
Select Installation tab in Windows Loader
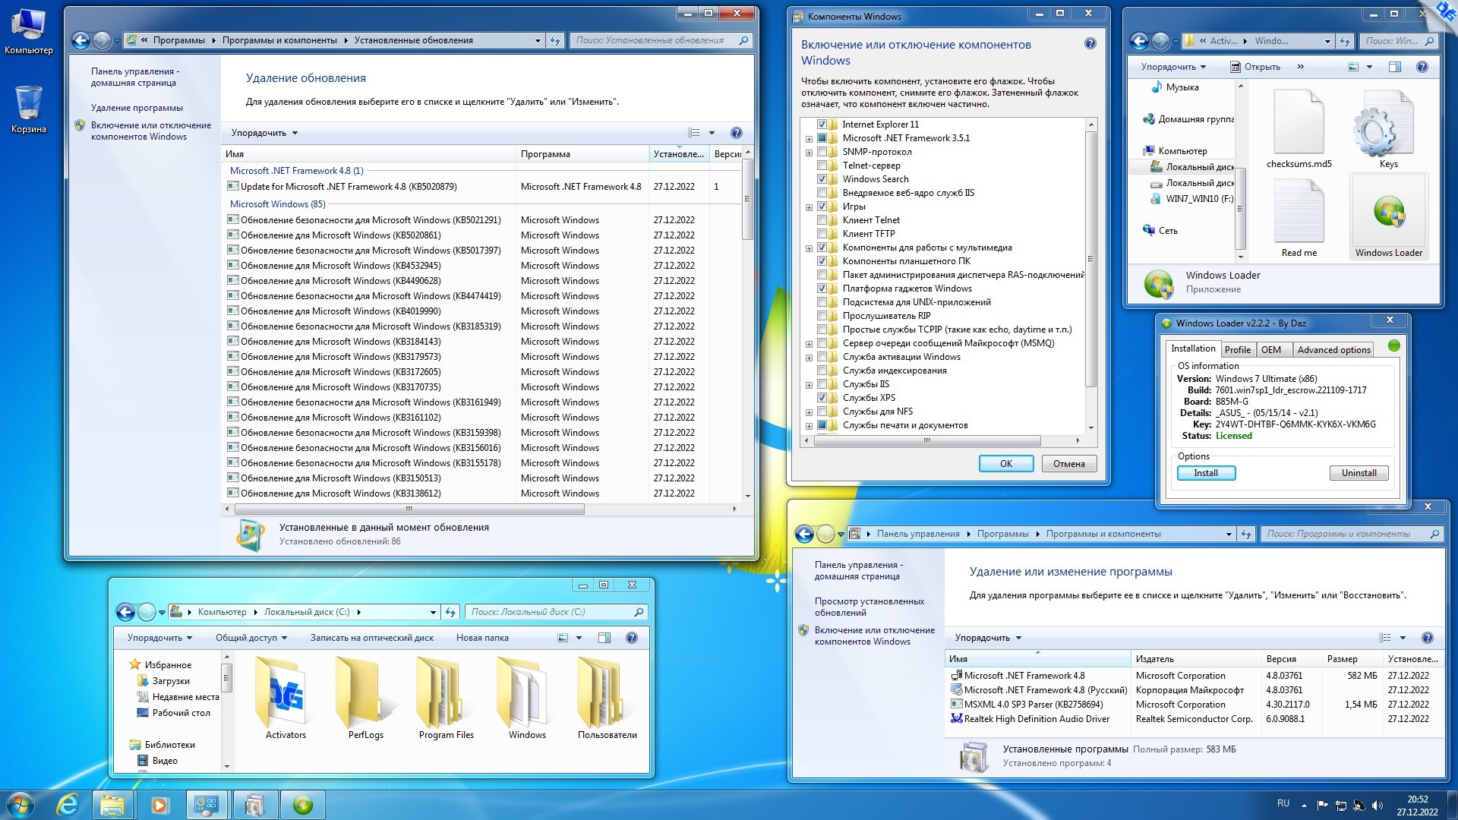1193,348
